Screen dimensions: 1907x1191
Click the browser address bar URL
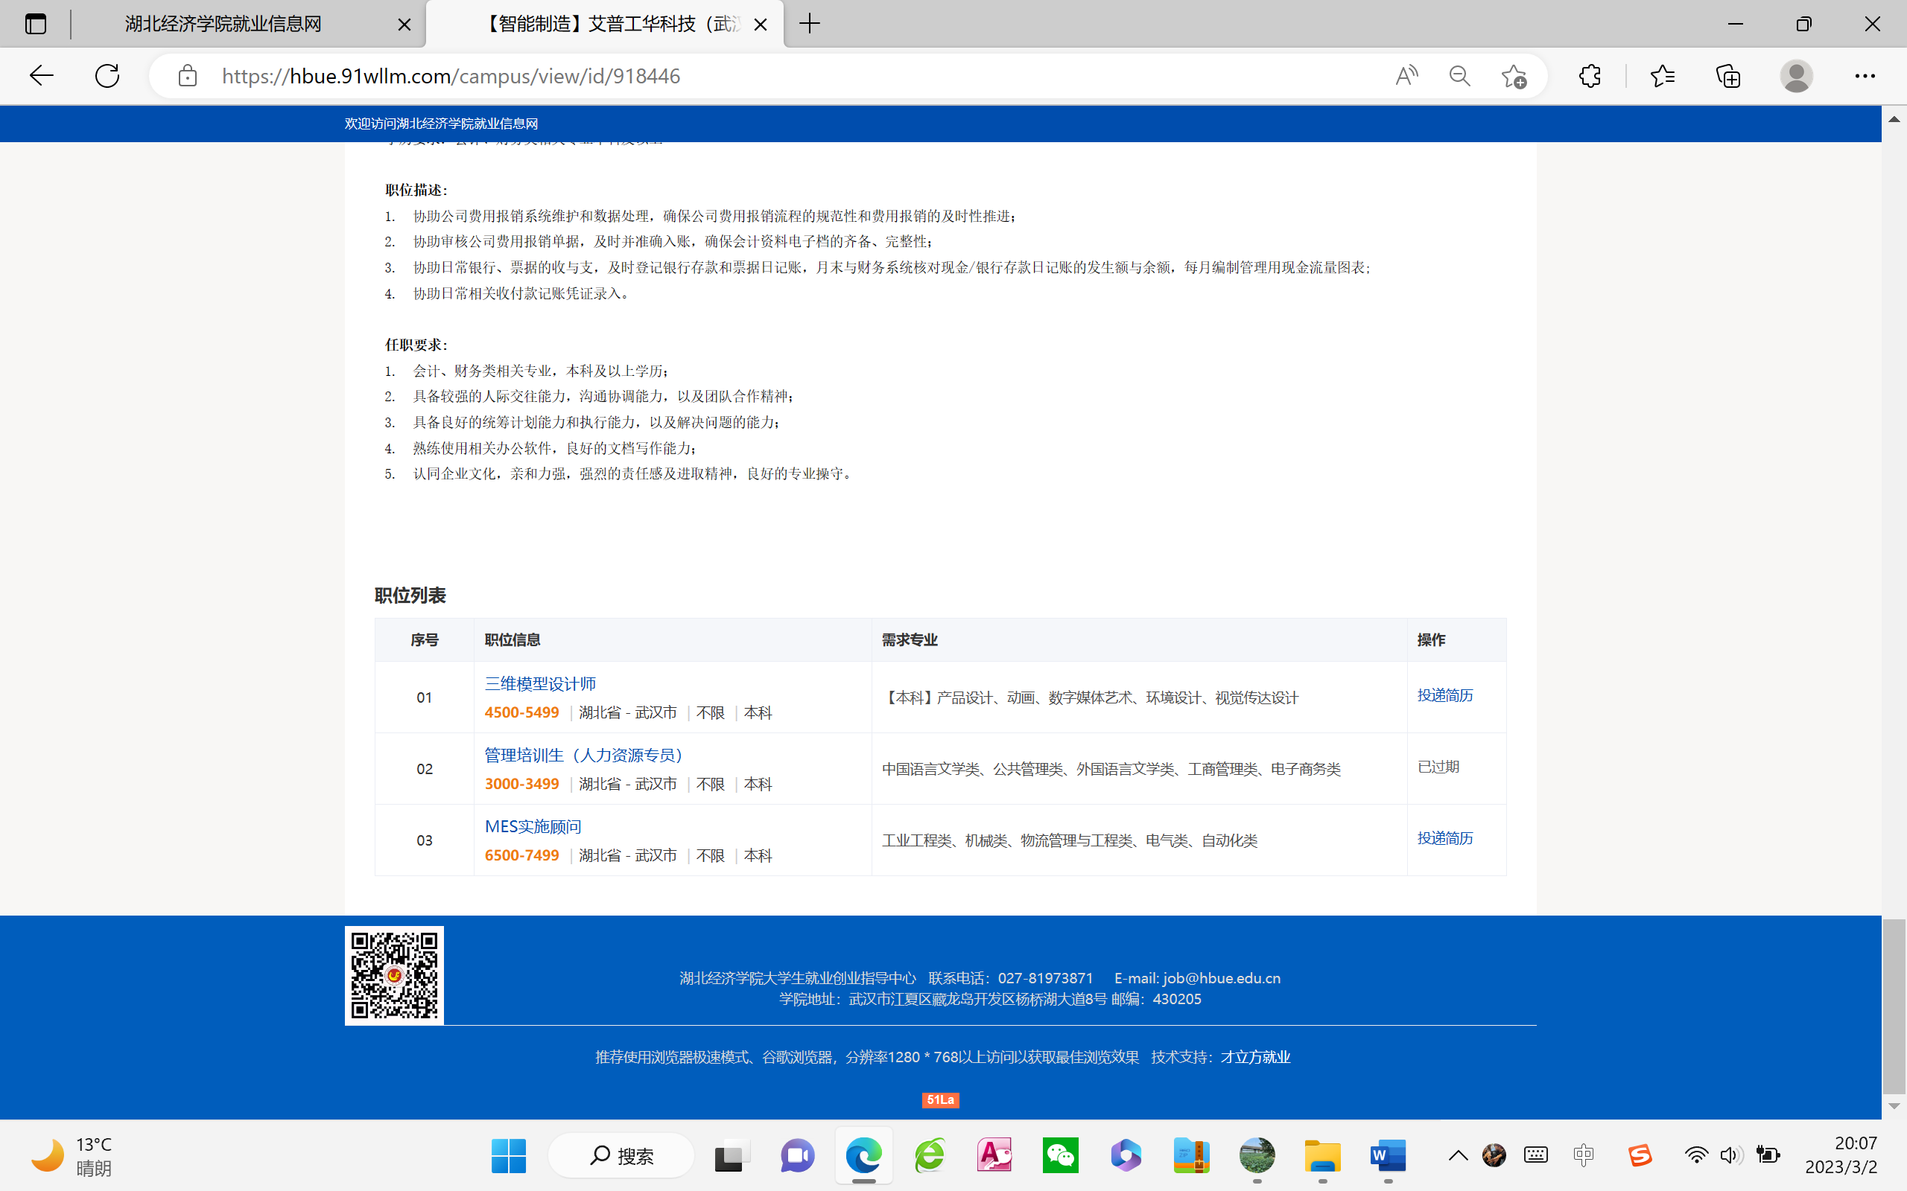point(451,76)
